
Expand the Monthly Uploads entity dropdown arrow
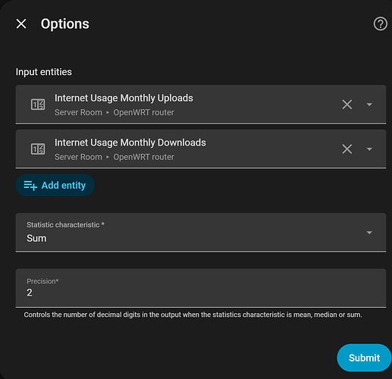click(369, 105)
